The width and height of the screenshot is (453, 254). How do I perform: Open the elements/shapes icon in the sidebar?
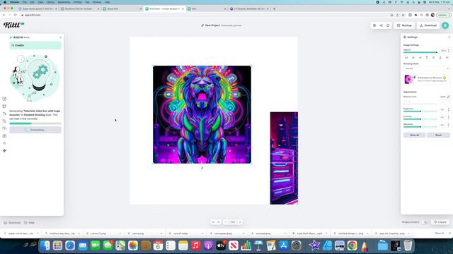coord(4,121)
